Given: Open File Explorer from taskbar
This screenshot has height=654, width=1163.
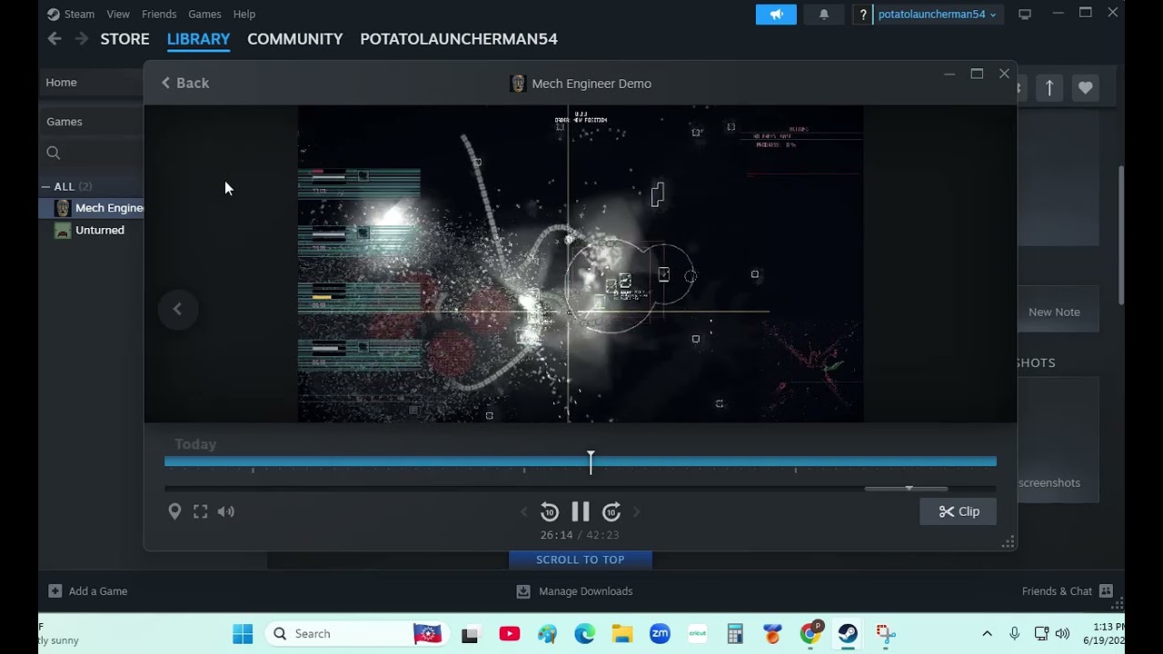Looking at the screenshot, I should 622,634.
